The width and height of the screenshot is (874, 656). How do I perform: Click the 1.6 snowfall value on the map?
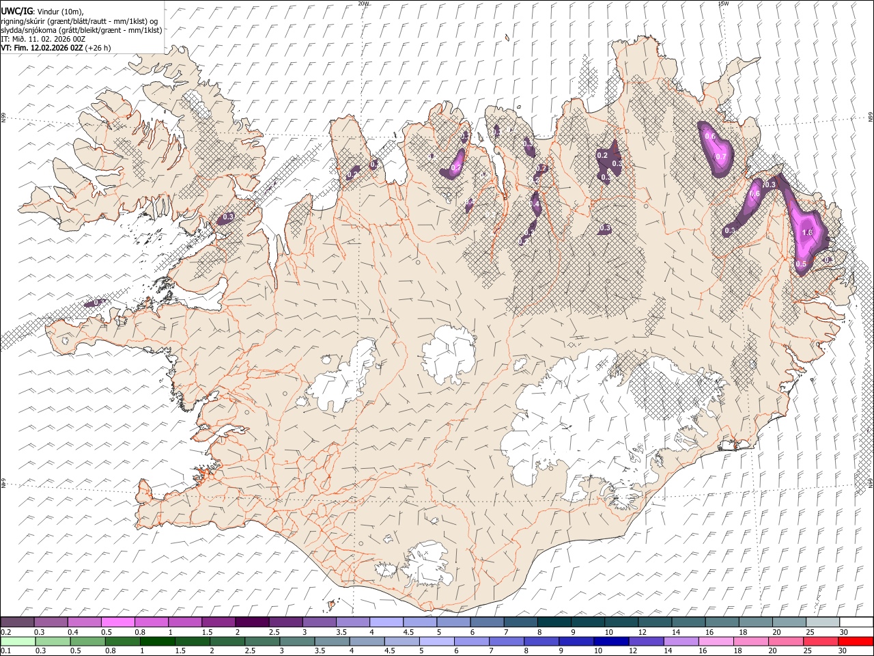click(807, 233)
